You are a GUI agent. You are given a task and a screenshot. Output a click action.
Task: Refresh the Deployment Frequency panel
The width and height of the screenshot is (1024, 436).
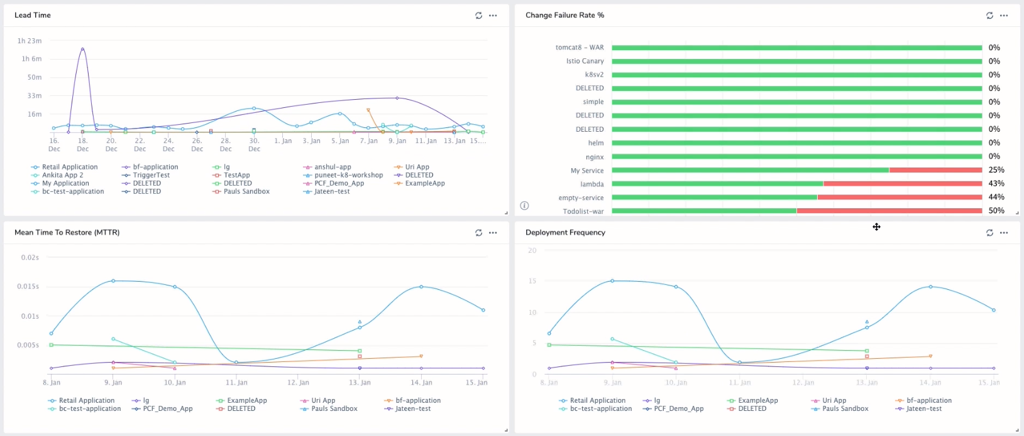(x=989, y=232)
